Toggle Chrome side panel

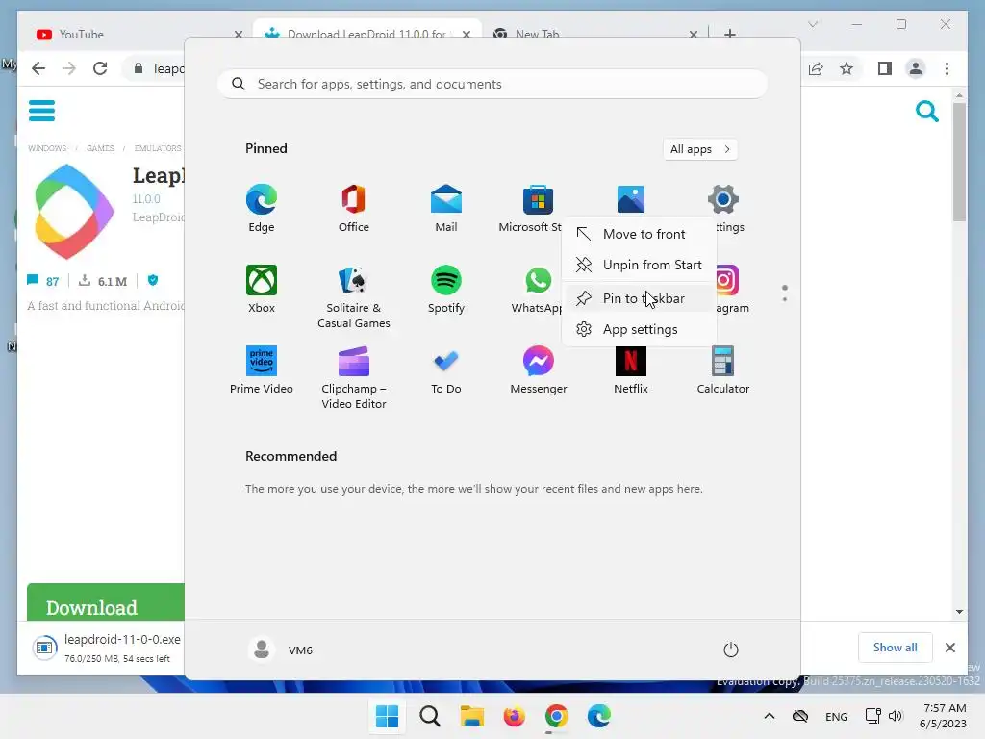pyautogui.click(x=885, y=68)
